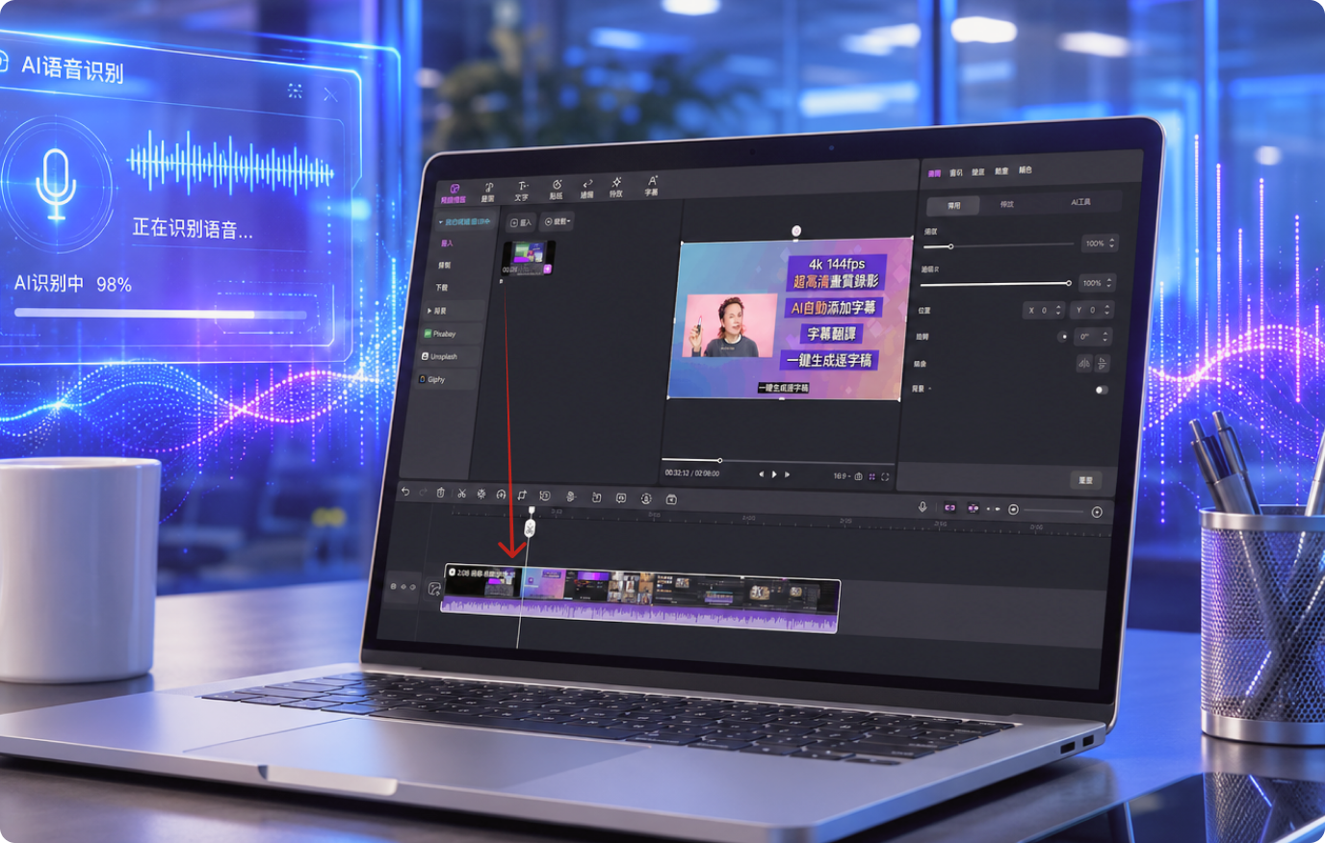Toggle the purple grid icon below preview
Image resolution: width=1325 pixels, height=843 pixels.
(872, 476)
